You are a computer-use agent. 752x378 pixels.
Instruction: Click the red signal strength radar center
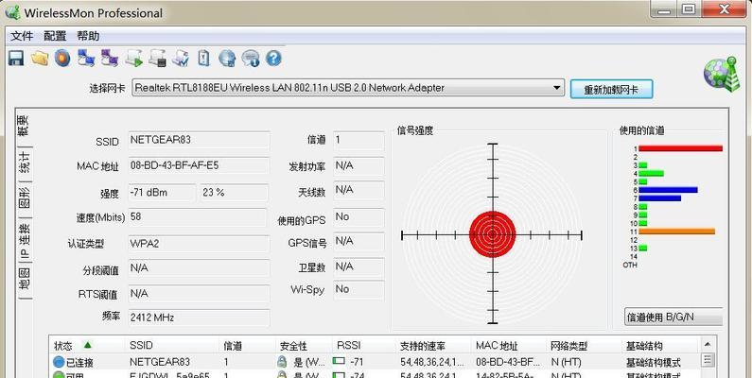click(492, 234)
